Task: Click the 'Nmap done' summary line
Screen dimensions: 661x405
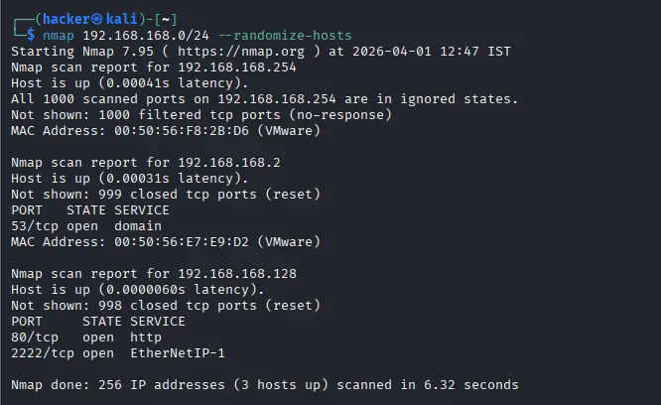Action: 264,384
